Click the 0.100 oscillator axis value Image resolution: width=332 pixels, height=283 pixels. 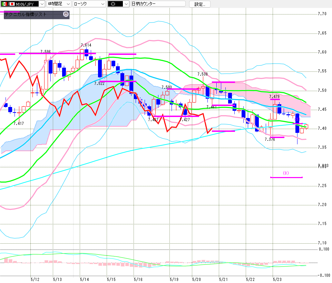click(324, 249)
